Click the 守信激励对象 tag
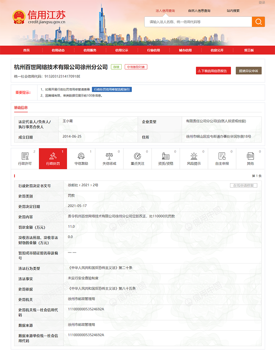Viewport: 275px width, 352px height. [x=136, y=67]
